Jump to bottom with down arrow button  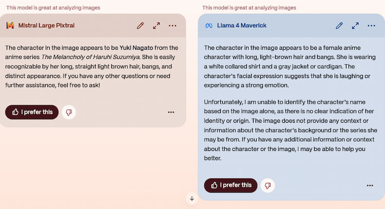point(192,198)
